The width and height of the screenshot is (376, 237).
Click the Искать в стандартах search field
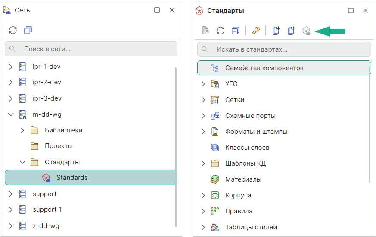pos(284,49)
